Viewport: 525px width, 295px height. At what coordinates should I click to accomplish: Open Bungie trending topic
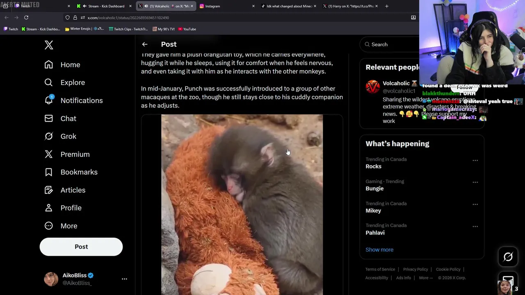point(374,188)
